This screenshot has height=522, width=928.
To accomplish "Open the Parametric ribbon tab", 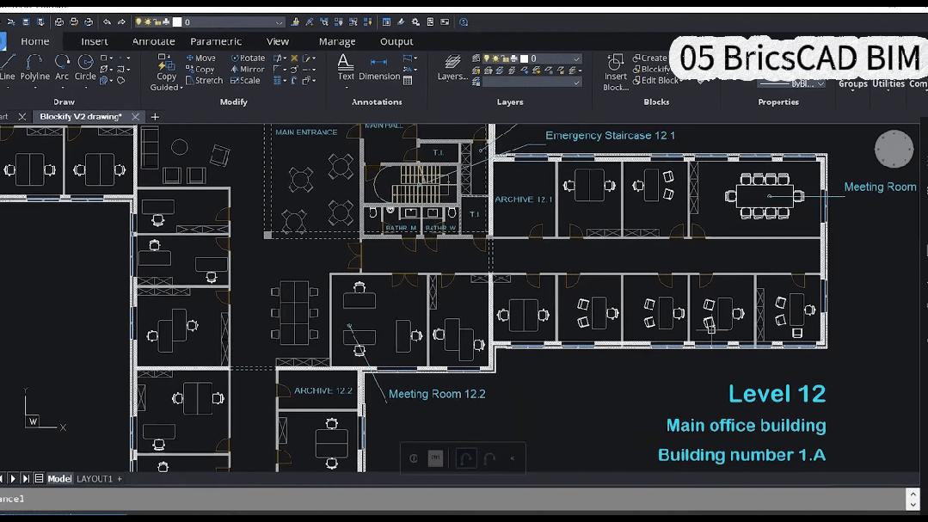I will 215,41.
